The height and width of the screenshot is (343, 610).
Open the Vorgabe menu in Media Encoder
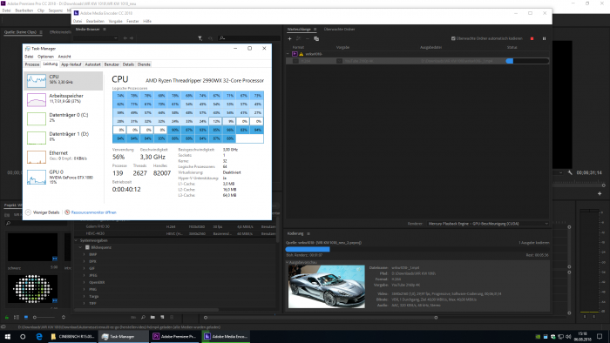[116, 22]
